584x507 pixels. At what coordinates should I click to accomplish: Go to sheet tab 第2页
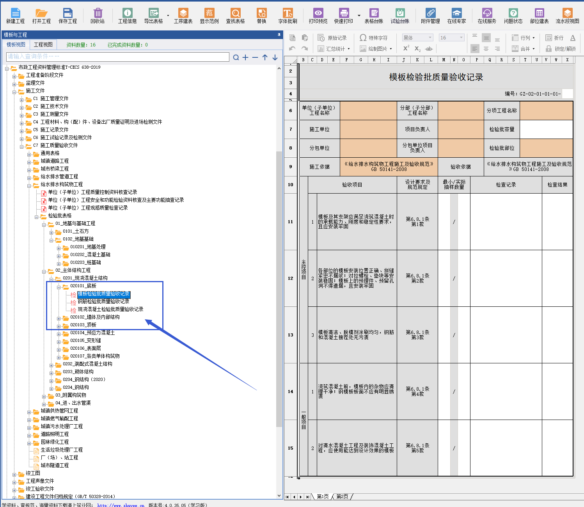[342, 496]
